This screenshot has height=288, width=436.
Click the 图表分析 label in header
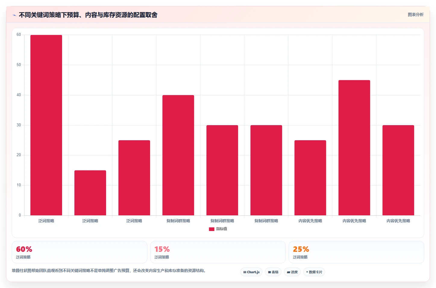pos(416,14)
